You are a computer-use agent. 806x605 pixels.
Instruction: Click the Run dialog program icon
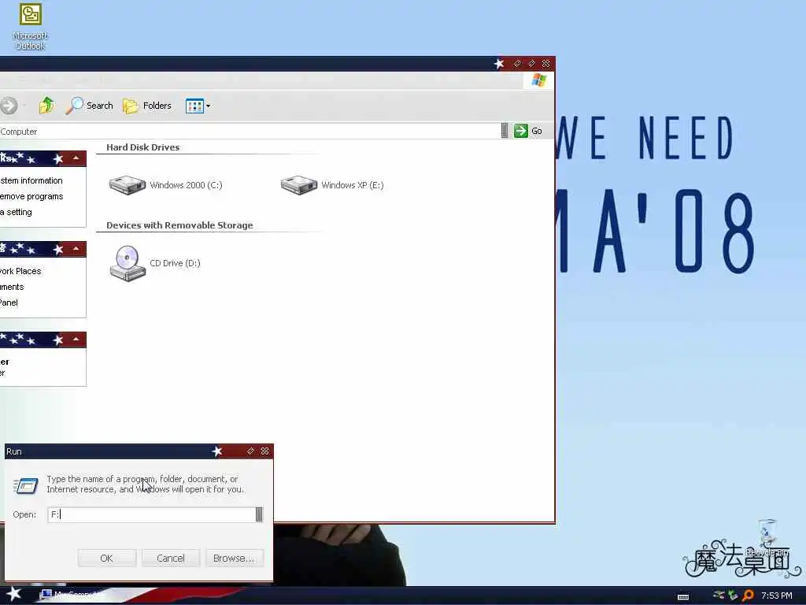pyautogui.click(x=26, y=485)
